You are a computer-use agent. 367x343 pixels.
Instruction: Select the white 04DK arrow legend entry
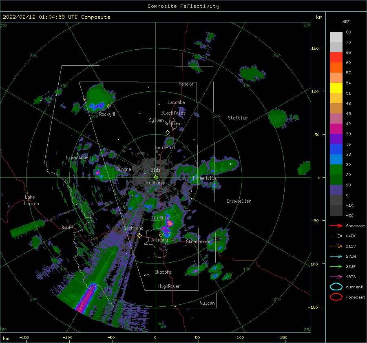336,236
